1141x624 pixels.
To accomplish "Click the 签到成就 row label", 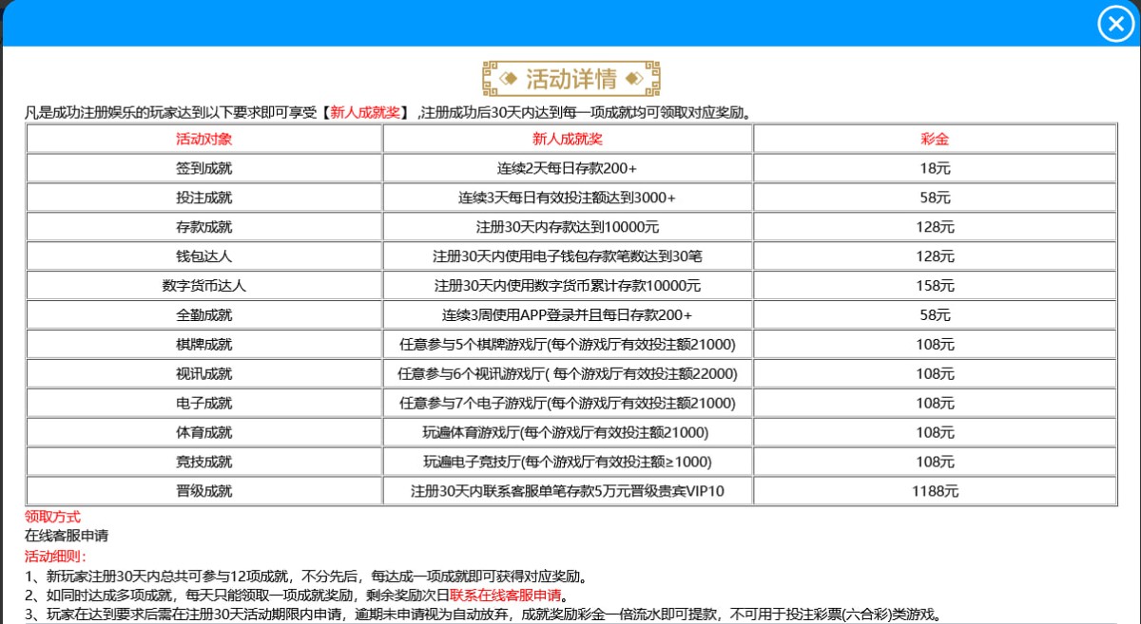I will (204, 168).
